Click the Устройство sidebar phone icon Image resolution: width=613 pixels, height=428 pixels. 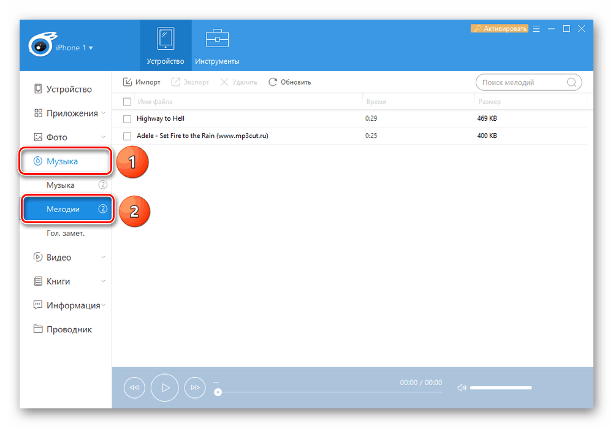[x=38, y=89]
